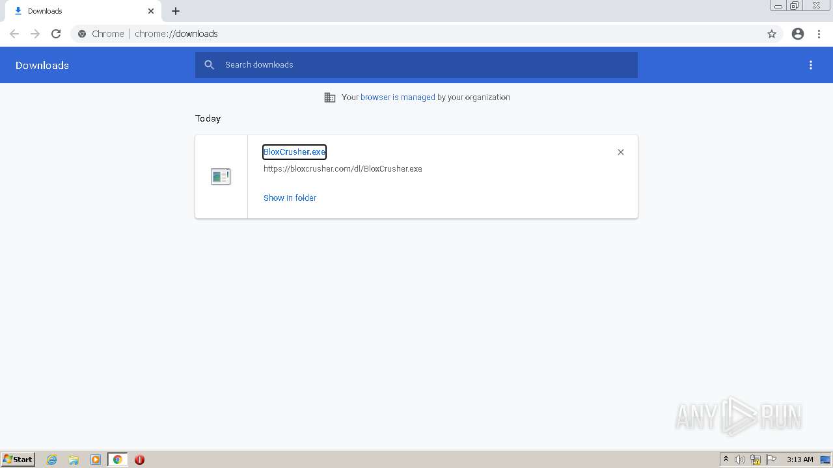Switch to the Chrome taskbar button

118,460
